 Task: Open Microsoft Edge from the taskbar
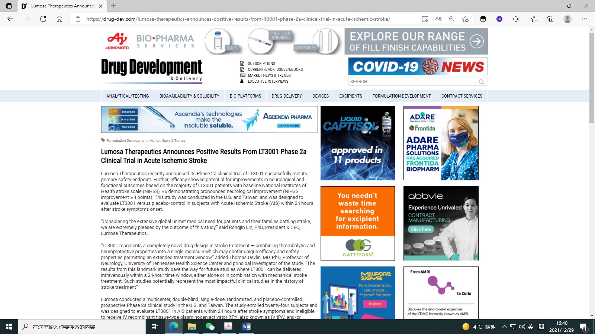(x=173, y=327)
